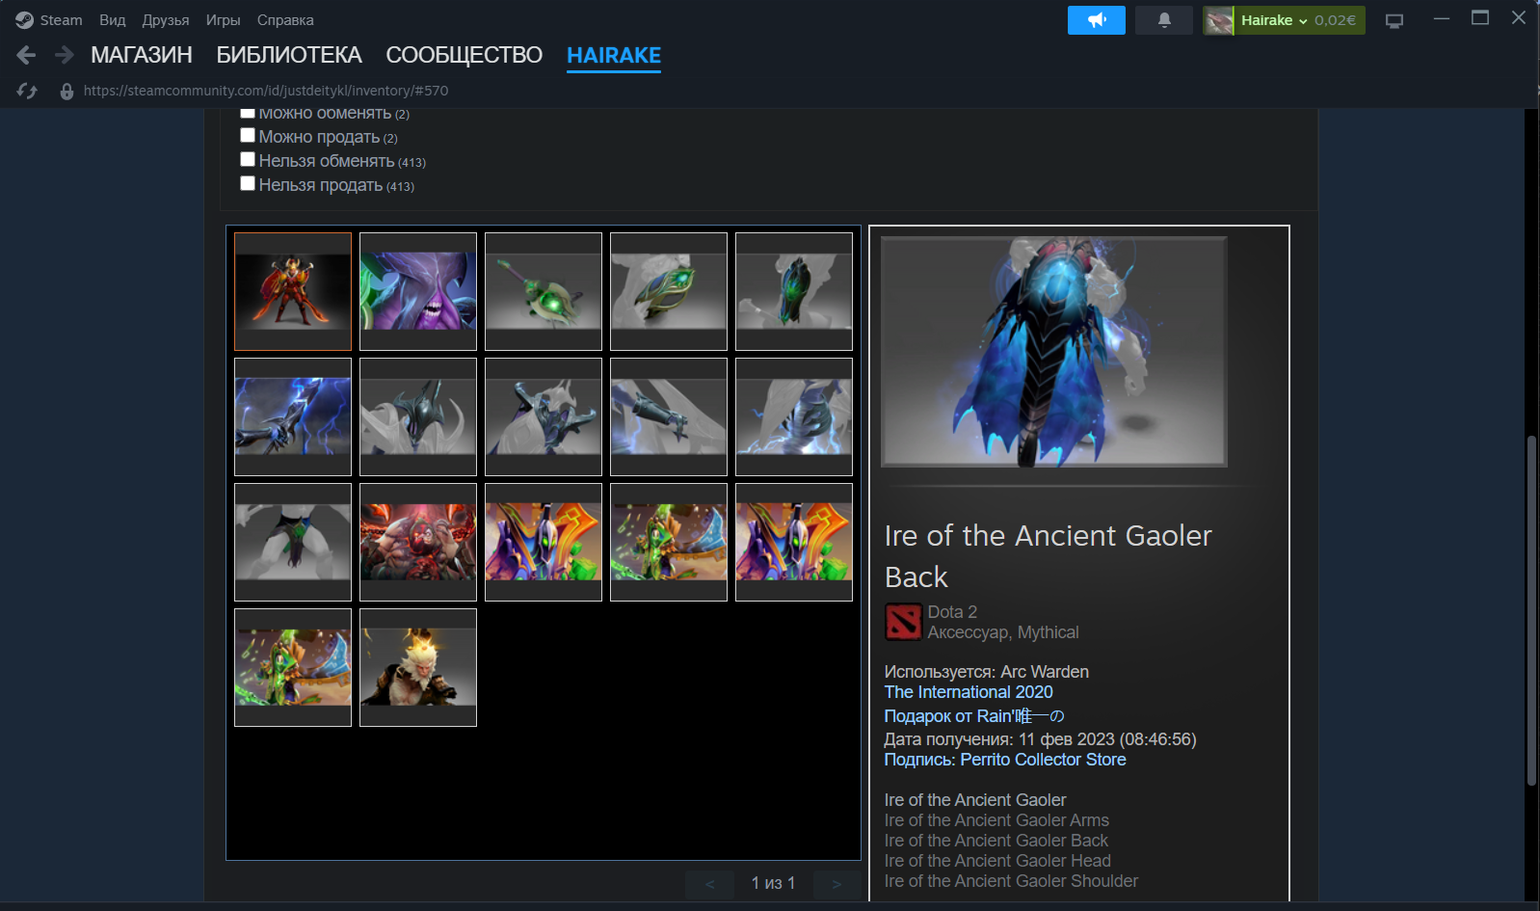Image resolution: width=1540 pixels, height=911 pixels.
Task: Go to the СООБЩЕСТВО tab
Action: pyautogui.click(x=464, y=55)
